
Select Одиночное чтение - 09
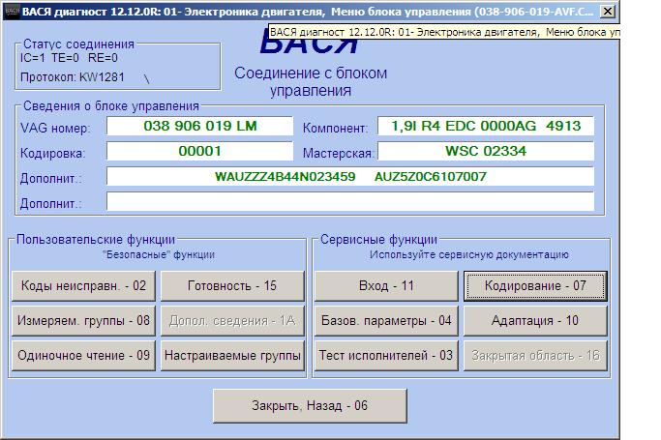[83, 356]
